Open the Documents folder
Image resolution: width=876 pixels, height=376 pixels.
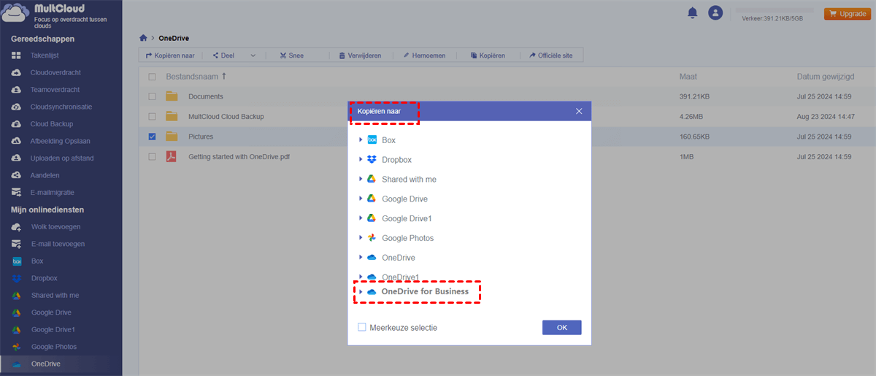click(206, 96)
